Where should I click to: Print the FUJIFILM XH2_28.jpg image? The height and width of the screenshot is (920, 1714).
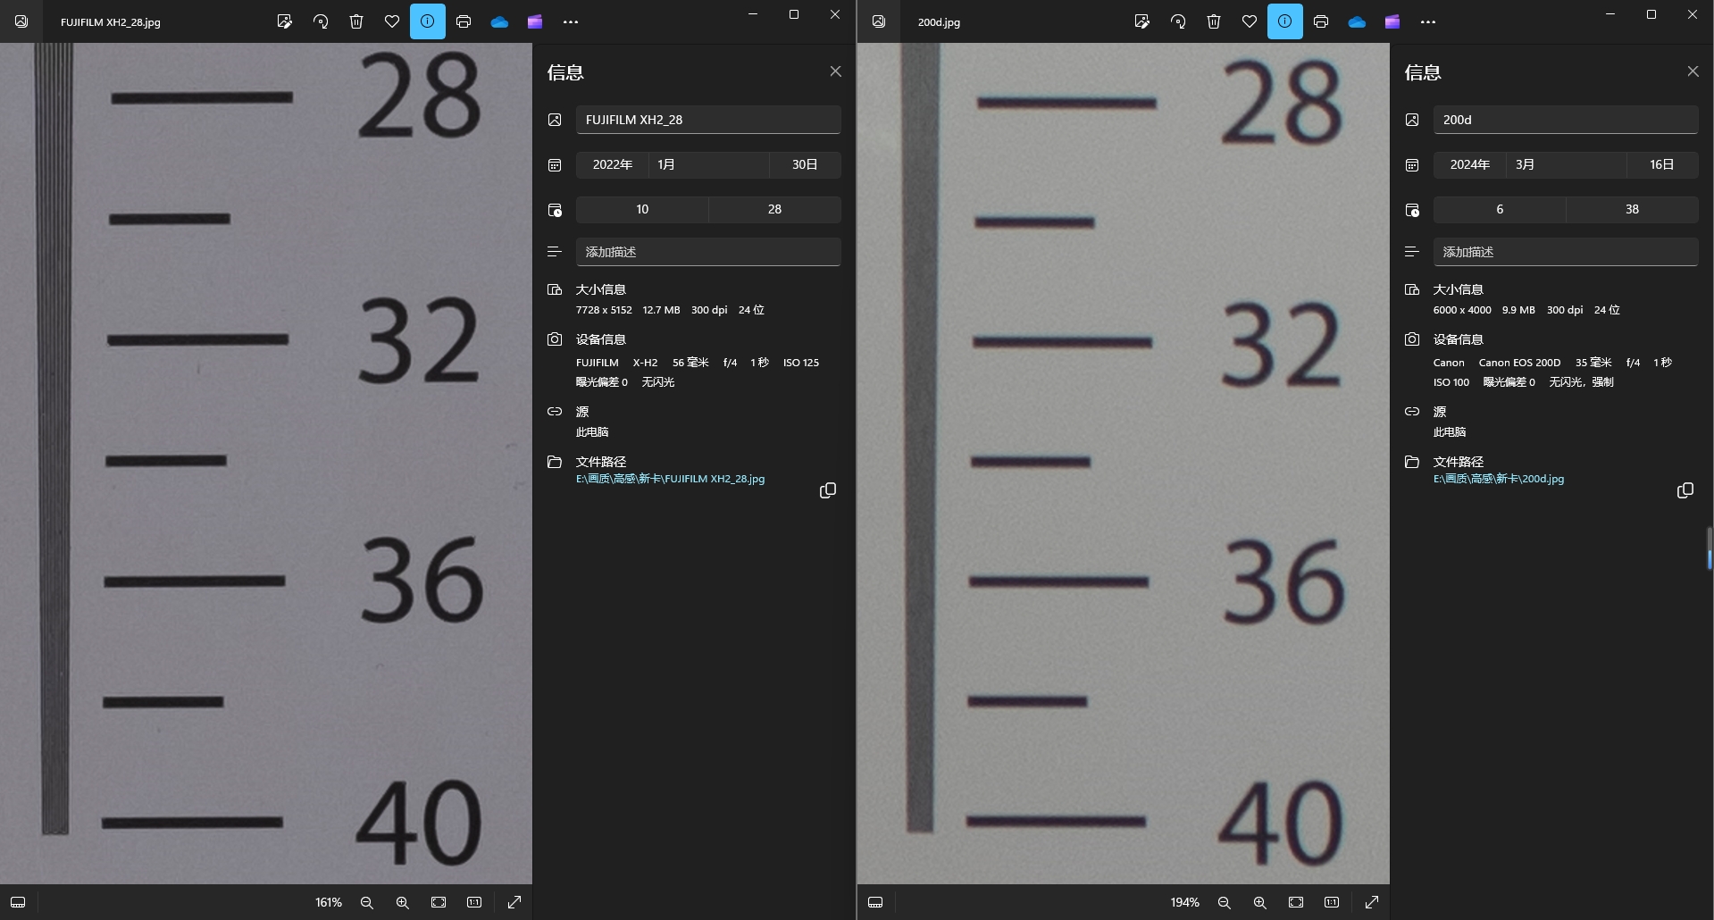pyautogui.click(x=464, y=21)
